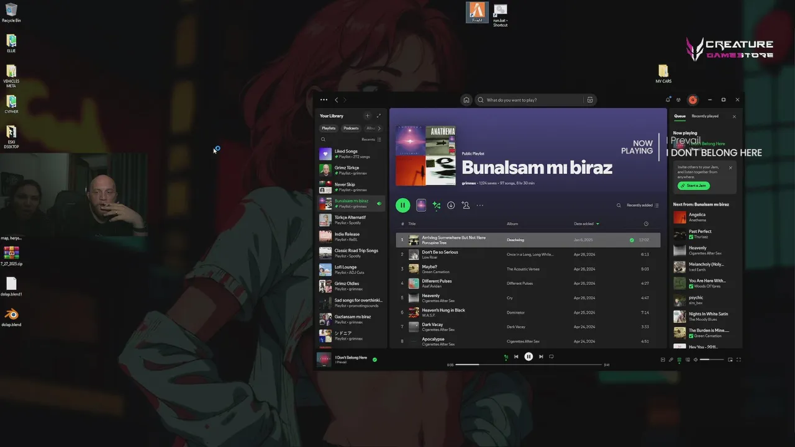Open the Never Skip playlist
Screen dimensions: 795x447
[351, 187]
